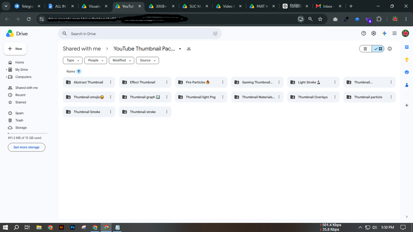413x232 pixels.
Task: Open more actions for Light Stroke folder
Action: pos(335,82)
